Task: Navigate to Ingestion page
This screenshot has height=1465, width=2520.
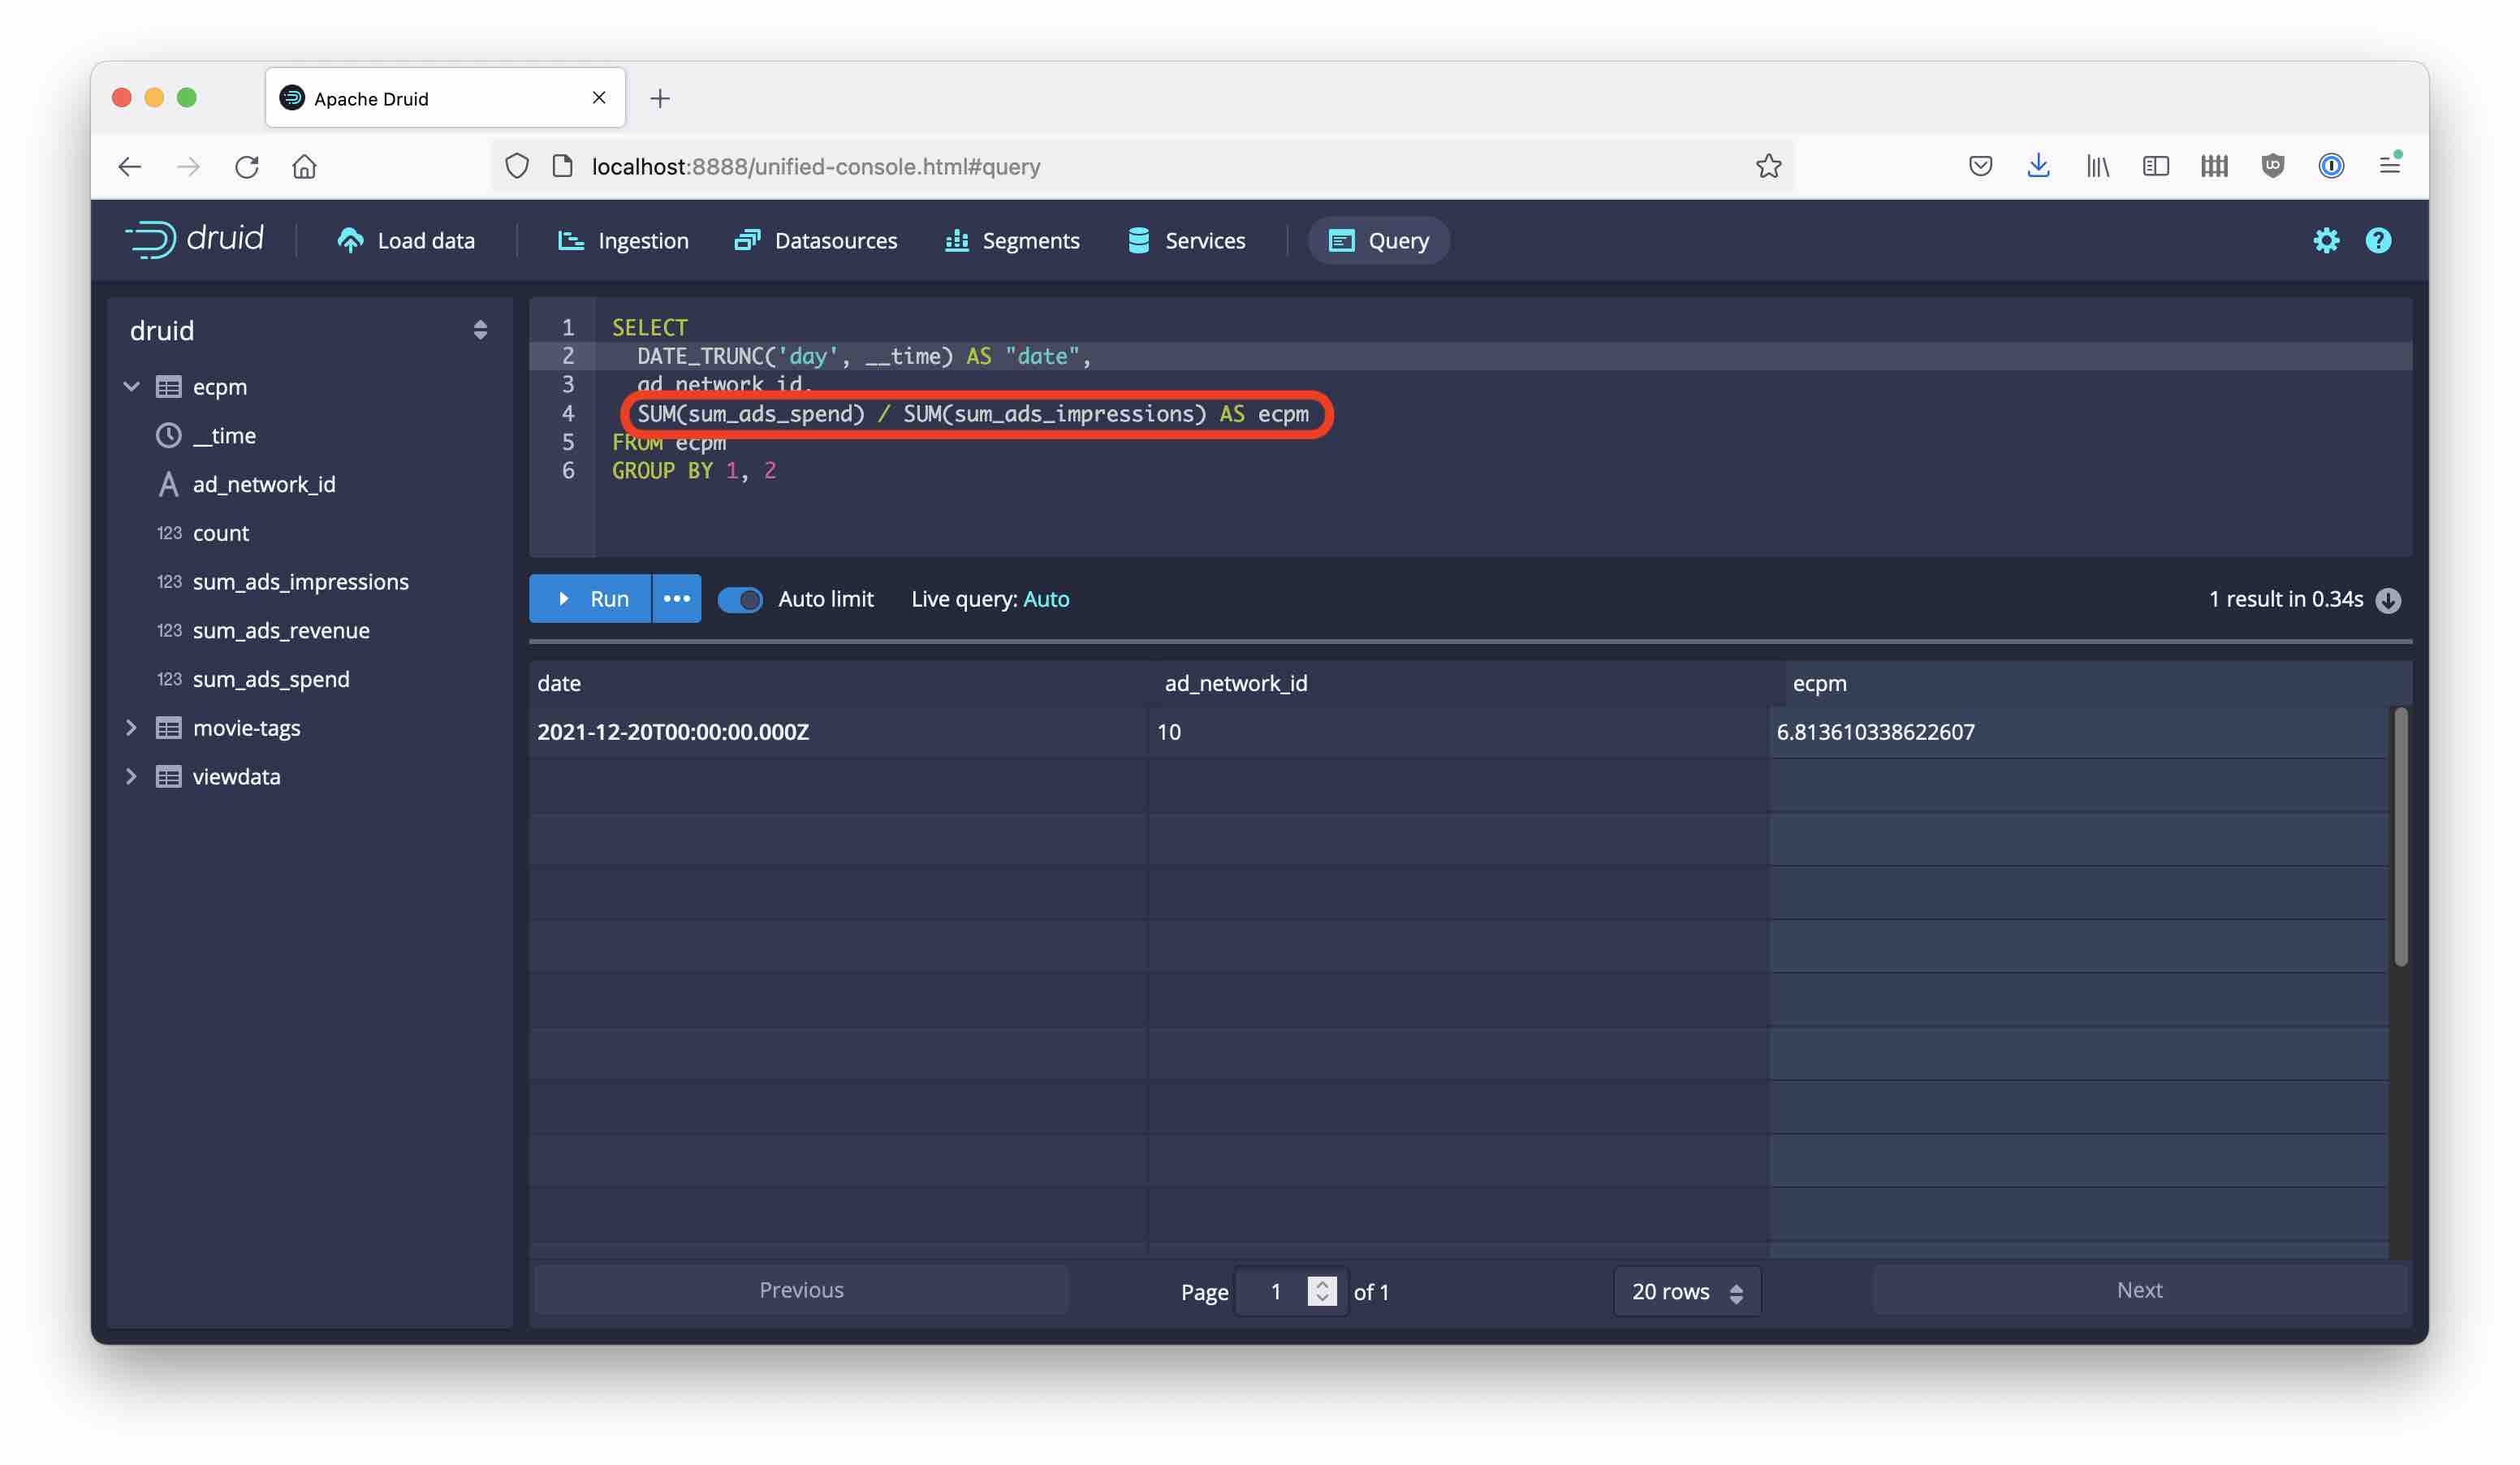Action: pos(643,239)
